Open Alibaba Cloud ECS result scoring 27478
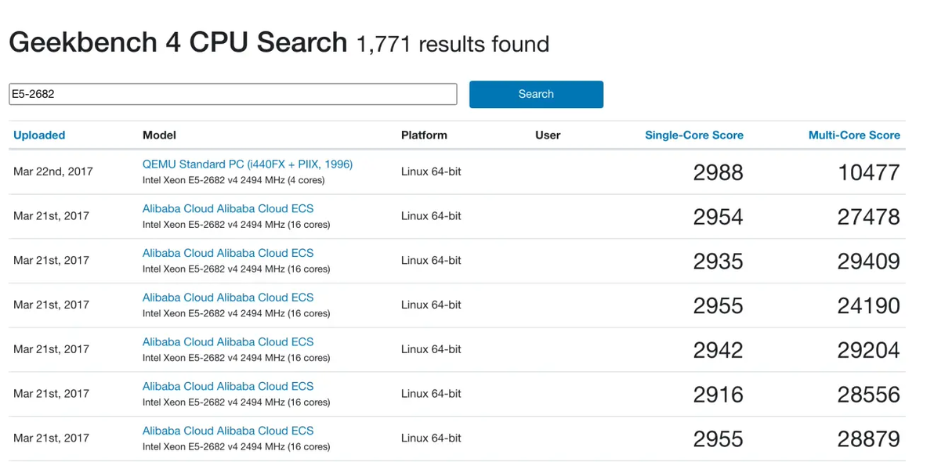 point(227,209)
